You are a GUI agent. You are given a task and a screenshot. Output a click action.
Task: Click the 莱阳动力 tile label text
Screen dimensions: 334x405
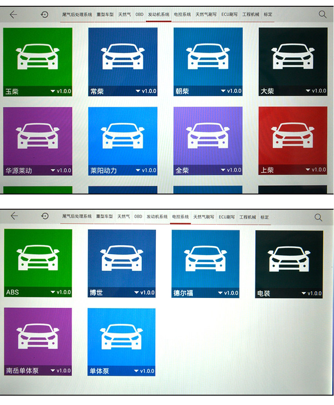click(x=103, y=170)
